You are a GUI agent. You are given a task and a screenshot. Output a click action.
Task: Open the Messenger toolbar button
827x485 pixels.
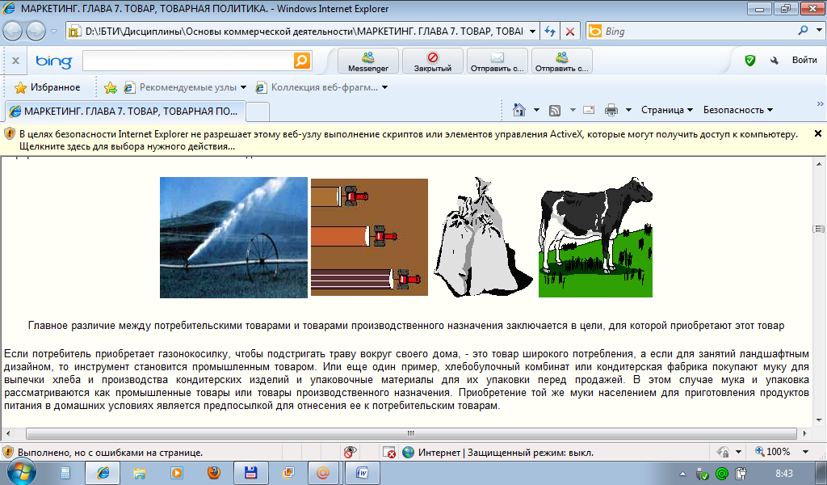click(368, 61)
